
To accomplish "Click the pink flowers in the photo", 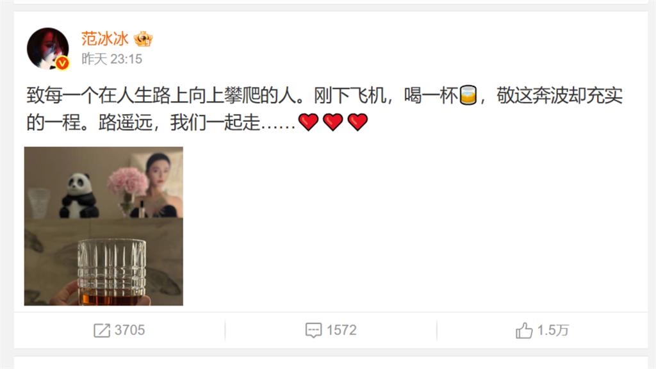I will click(127, 183).
